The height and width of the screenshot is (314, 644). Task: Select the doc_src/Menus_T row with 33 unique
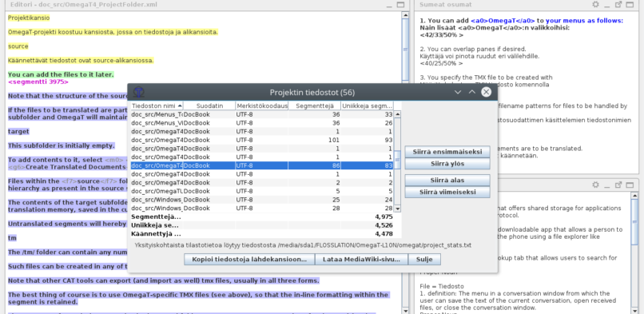tap(261, 114)
